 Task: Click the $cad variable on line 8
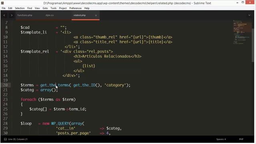tap(25, 28)
